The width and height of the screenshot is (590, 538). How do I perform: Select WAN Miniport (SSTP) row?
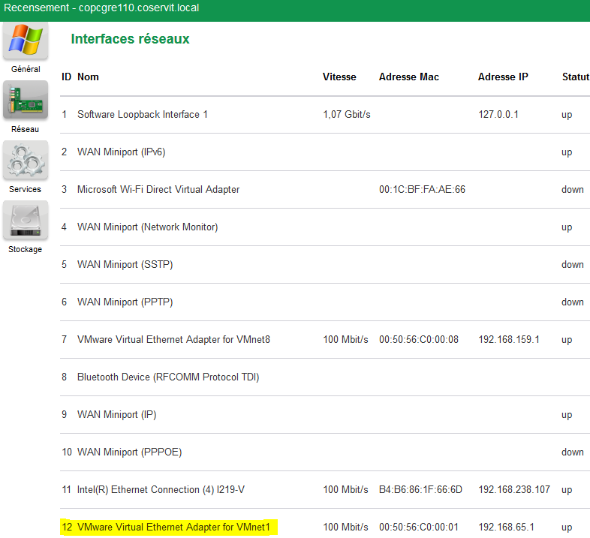[325, 264]
